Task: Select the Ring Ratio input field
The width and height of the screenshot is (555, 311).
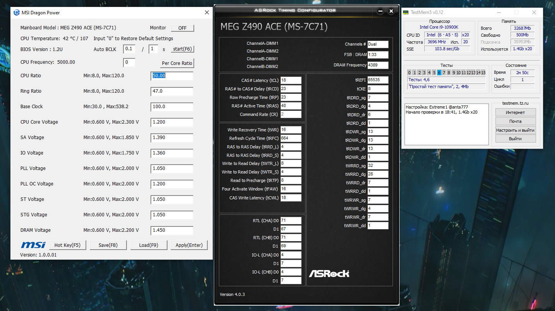Action: click(x=172, y=92)
